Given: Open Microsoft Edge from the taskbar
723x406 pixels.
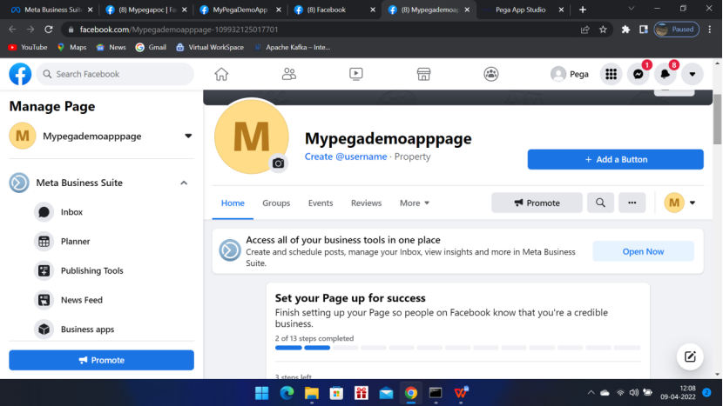Looking at the screenshot, I should 287,393.
